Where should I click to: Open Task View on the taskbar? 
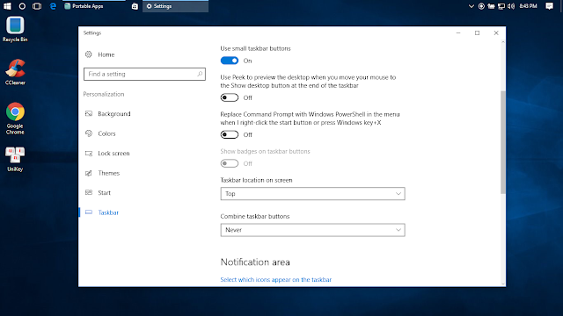click(x=37, y=6)
